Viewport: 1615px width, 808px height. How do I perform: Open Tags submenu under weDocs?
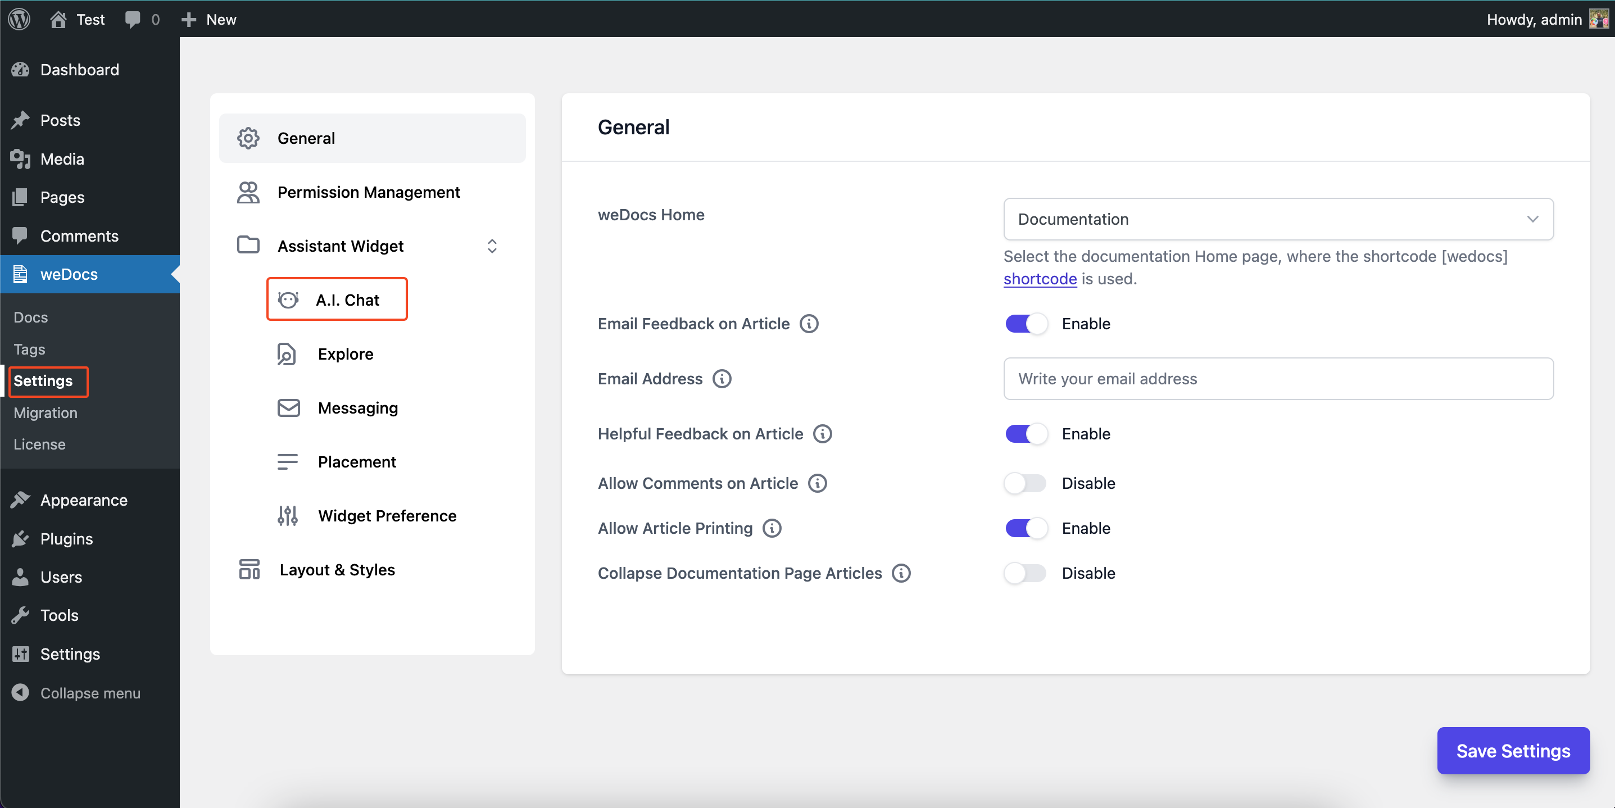click(29, 349)
